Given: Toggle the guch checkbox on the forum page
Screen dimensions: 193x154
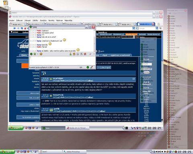Looking at the screenshot, I should [x=99, y=51].
